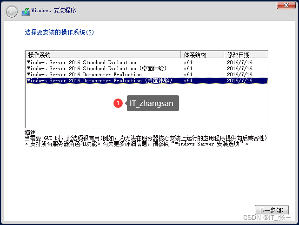Click the Windows 安装程序 window title text
The height and width of the screenshot is (225, 299).
(54, 10)
